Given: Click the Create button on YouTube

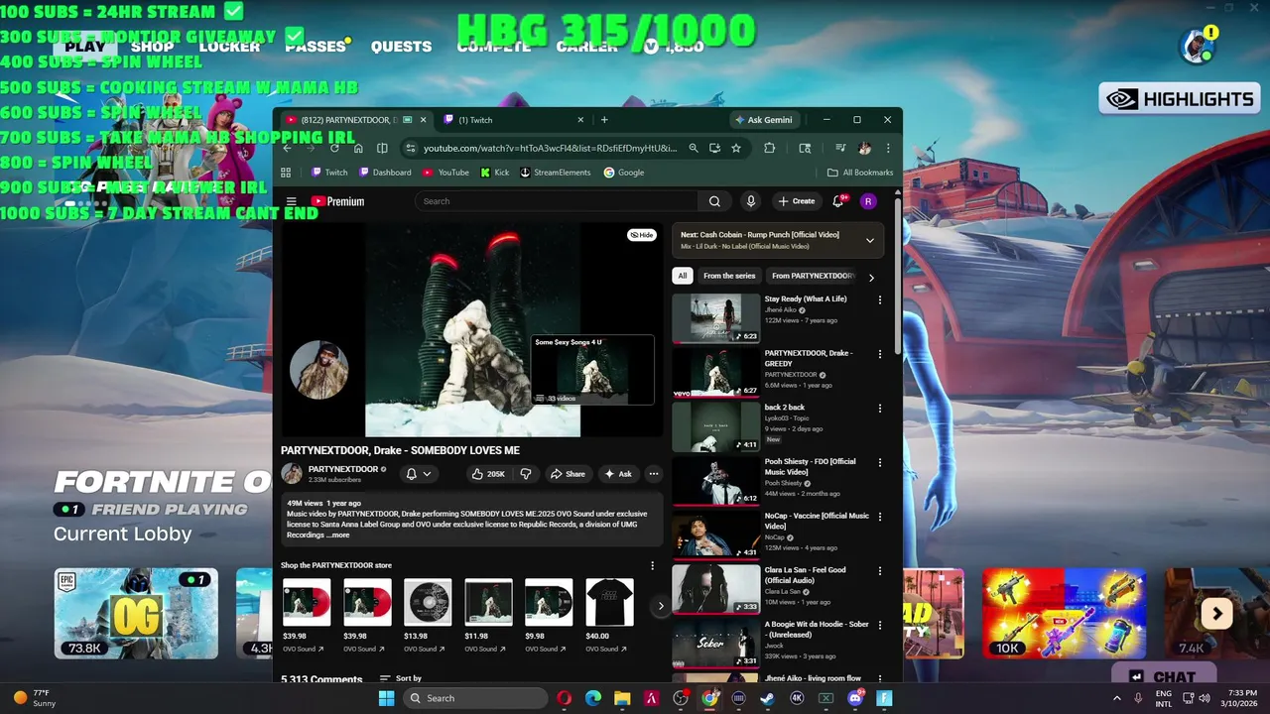Looking at the screenshot, I should pyautogui.click(x=796, y=201).
